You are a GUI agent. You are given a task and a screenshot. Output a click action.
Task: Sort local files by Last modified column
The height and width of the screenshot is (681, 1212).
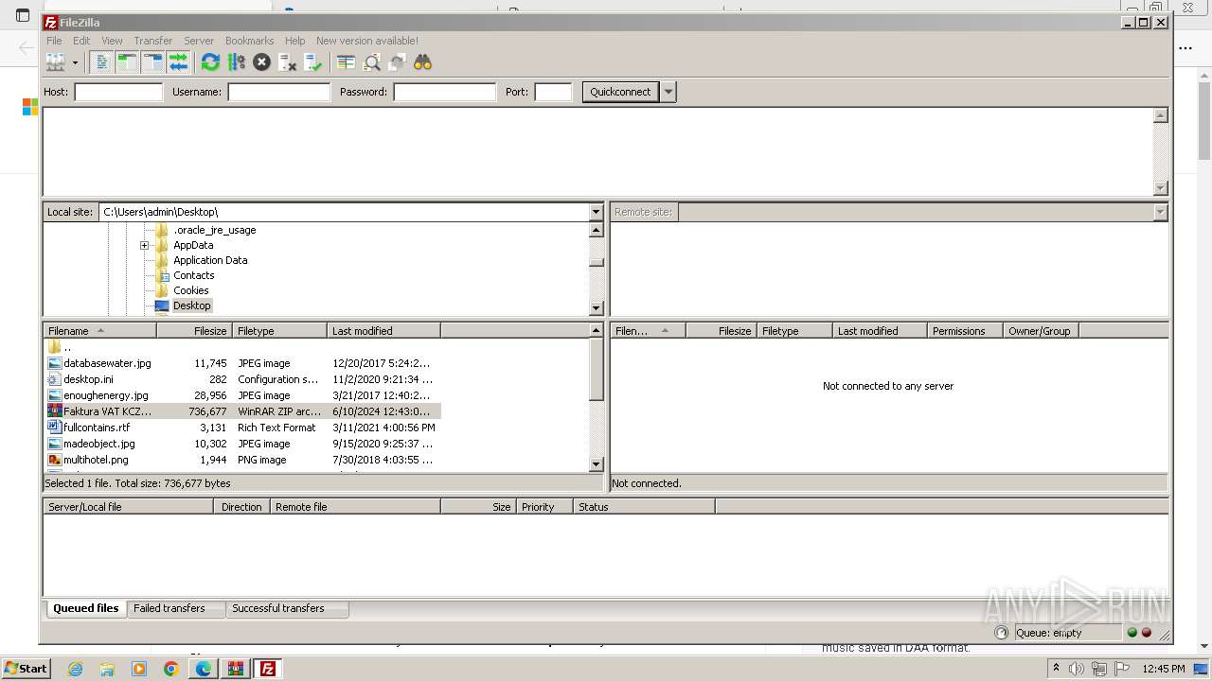click(x=383, y=331)
